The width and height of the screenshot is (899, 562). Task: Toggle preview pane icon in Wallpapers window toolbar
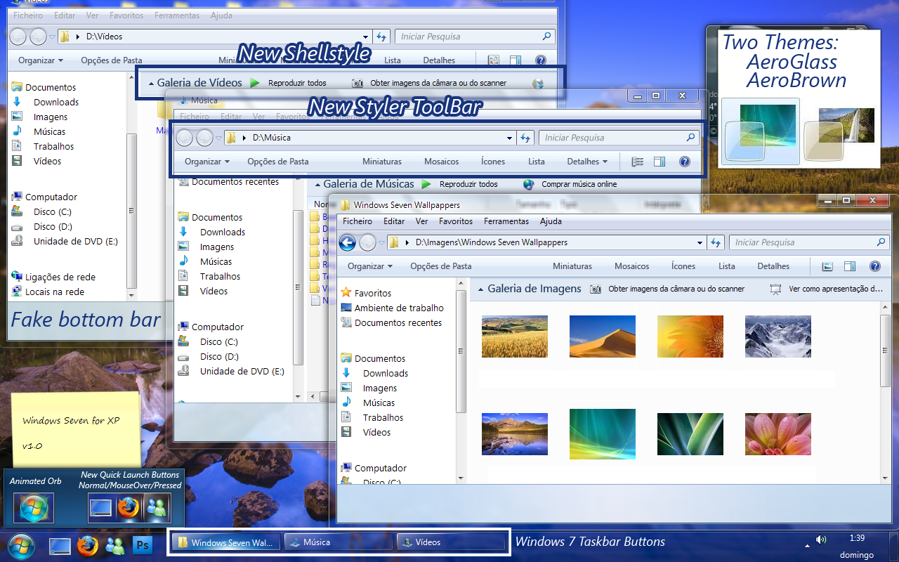[849, 266]
